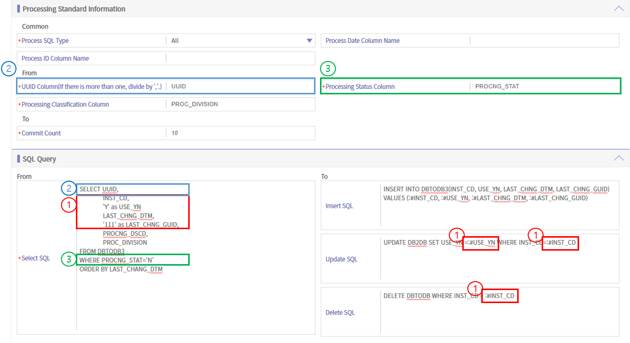Image resolution: width=630 pixels, height=343 pixels.
Task: Click inside the Insert SQL text area
Action: [499, 215]
